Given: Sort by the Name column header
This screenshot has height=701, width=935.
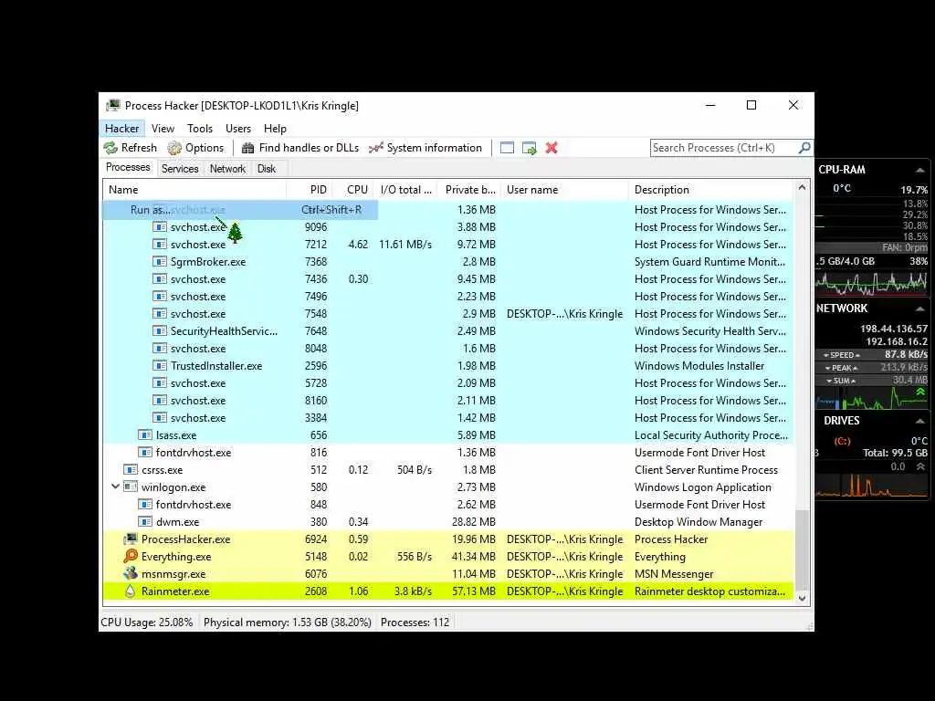Looking at the screenshot, I should point(194,190).
